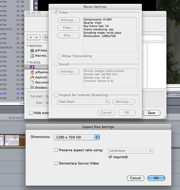Viewport: 180px width, 190px height.
Task: Open the Desktop place in sidebar
Action: click(37, 67)
